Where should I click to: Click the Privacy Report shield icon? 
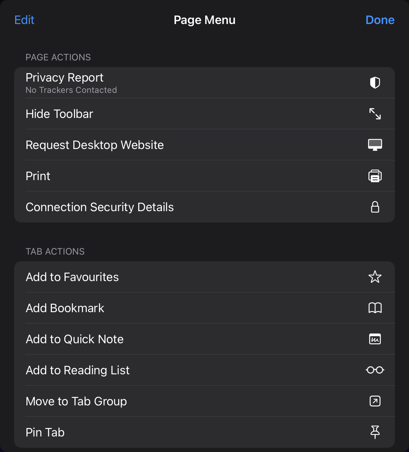point(375,83)
